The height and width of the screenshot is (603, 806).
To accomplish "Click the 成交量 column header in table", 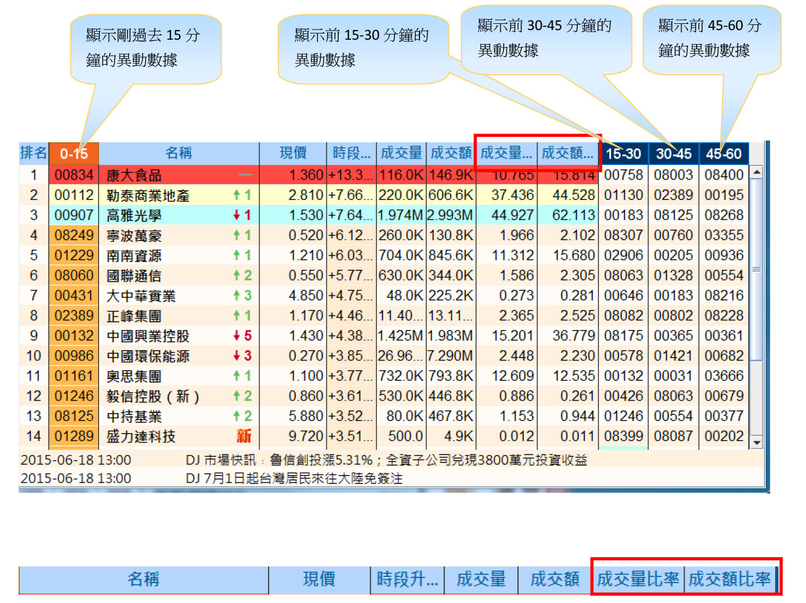I will [x=401, y=153].
